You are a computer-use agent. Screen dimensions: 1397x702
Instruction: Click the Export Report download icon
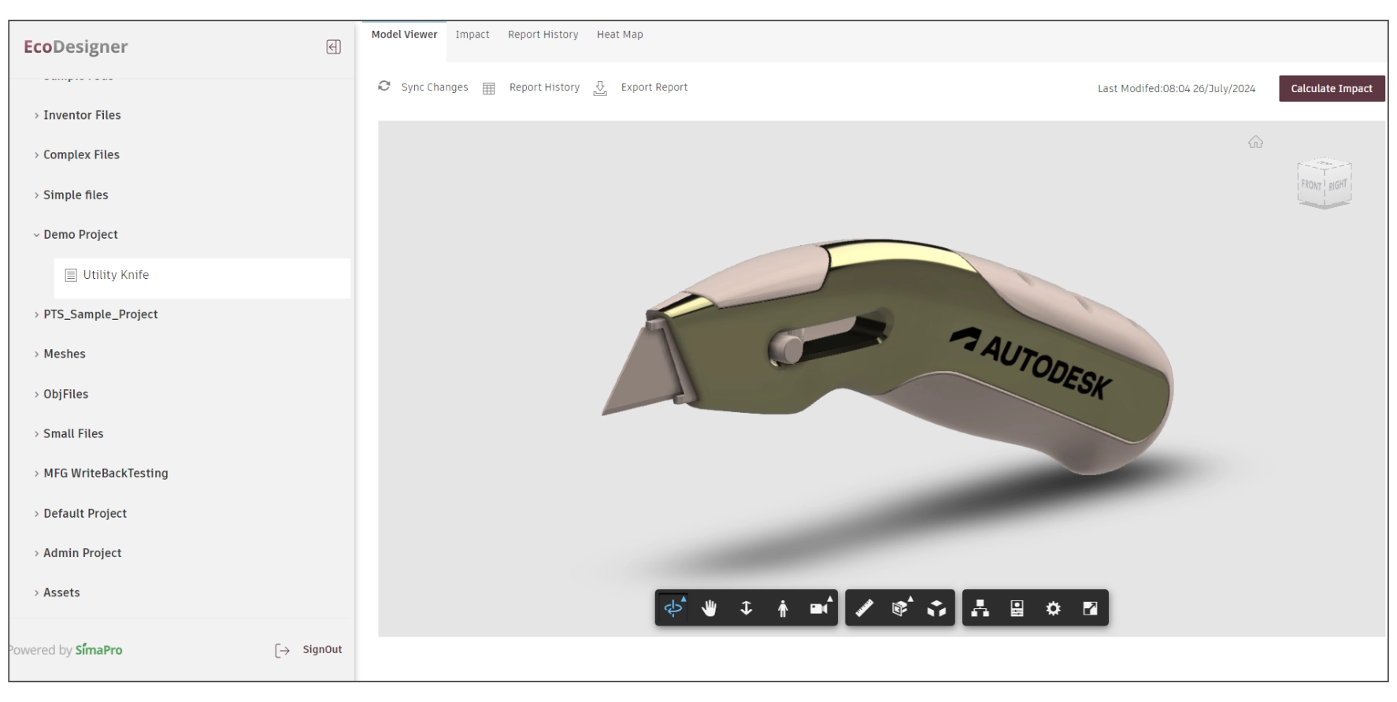pyautogui.click(x=600, y=88)
